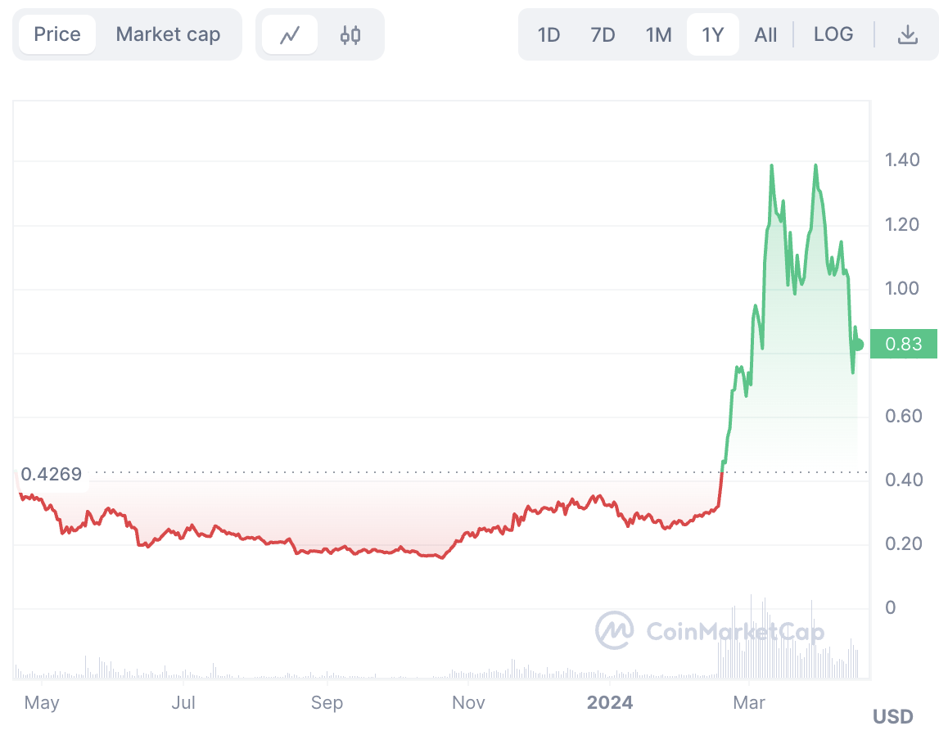
Task: Switch to the line chart view icon
Action: click(290, 35)
